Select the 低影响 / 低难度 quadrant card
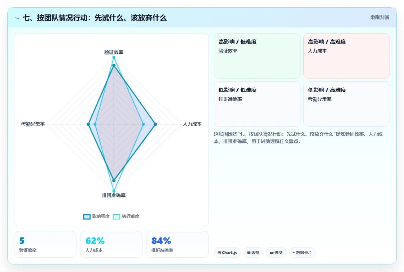Screen dimensions: 404x272 (x=257, y=104)
